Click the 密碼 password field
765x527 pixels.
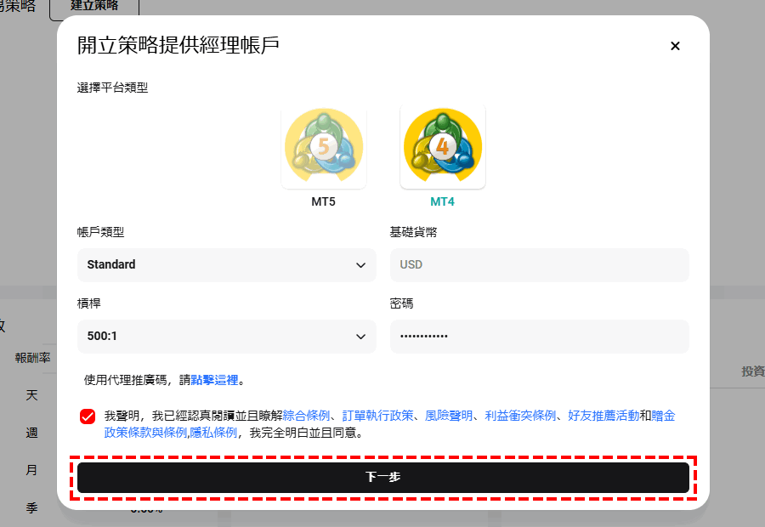coord(540,337)
